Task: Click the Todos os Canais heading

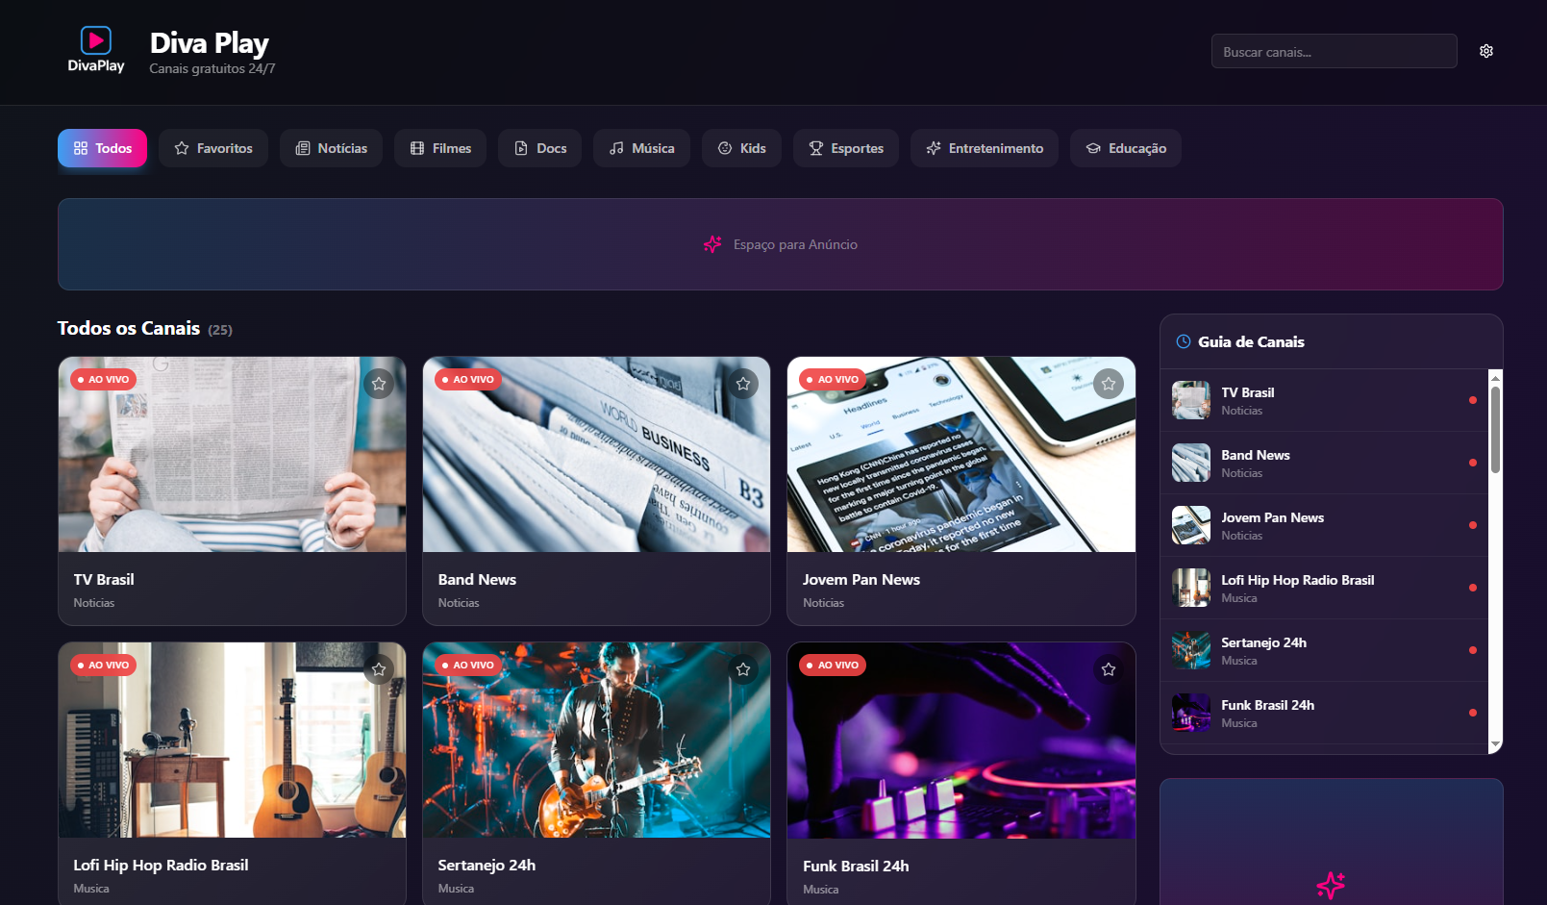Action: coord(129,328)
